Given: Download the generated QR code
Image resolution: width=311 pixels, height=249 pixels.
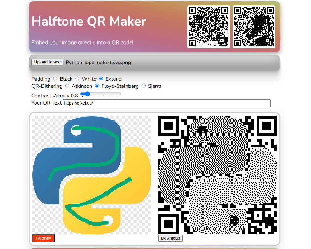Looking at the screenshot, I should 170,238.
